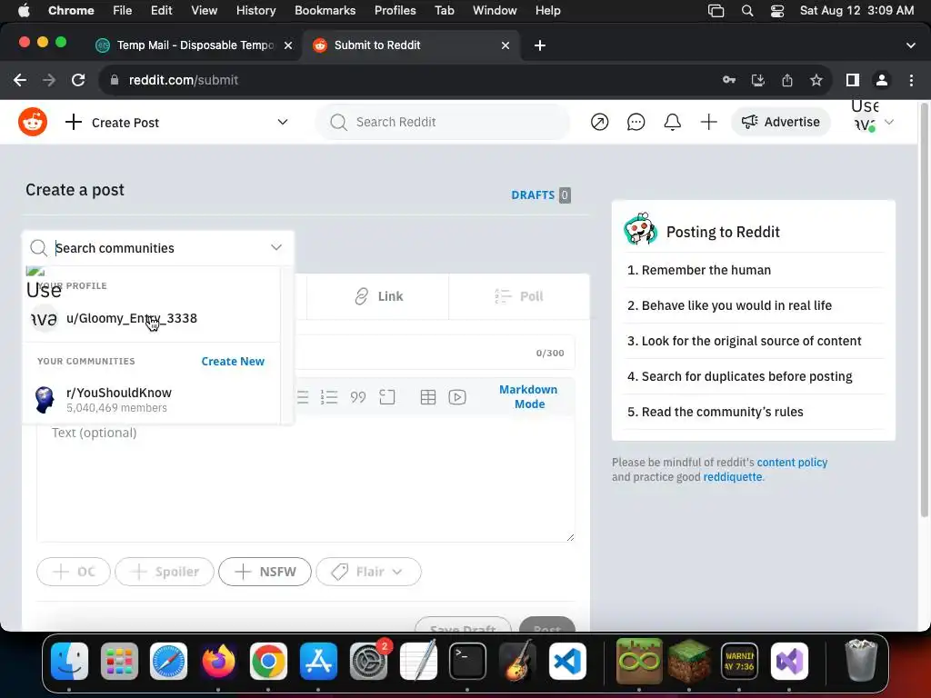The width and height of the screenshot is (931, 698).
Task: Click the Text (optional) body area
Action: click(305, 479)
